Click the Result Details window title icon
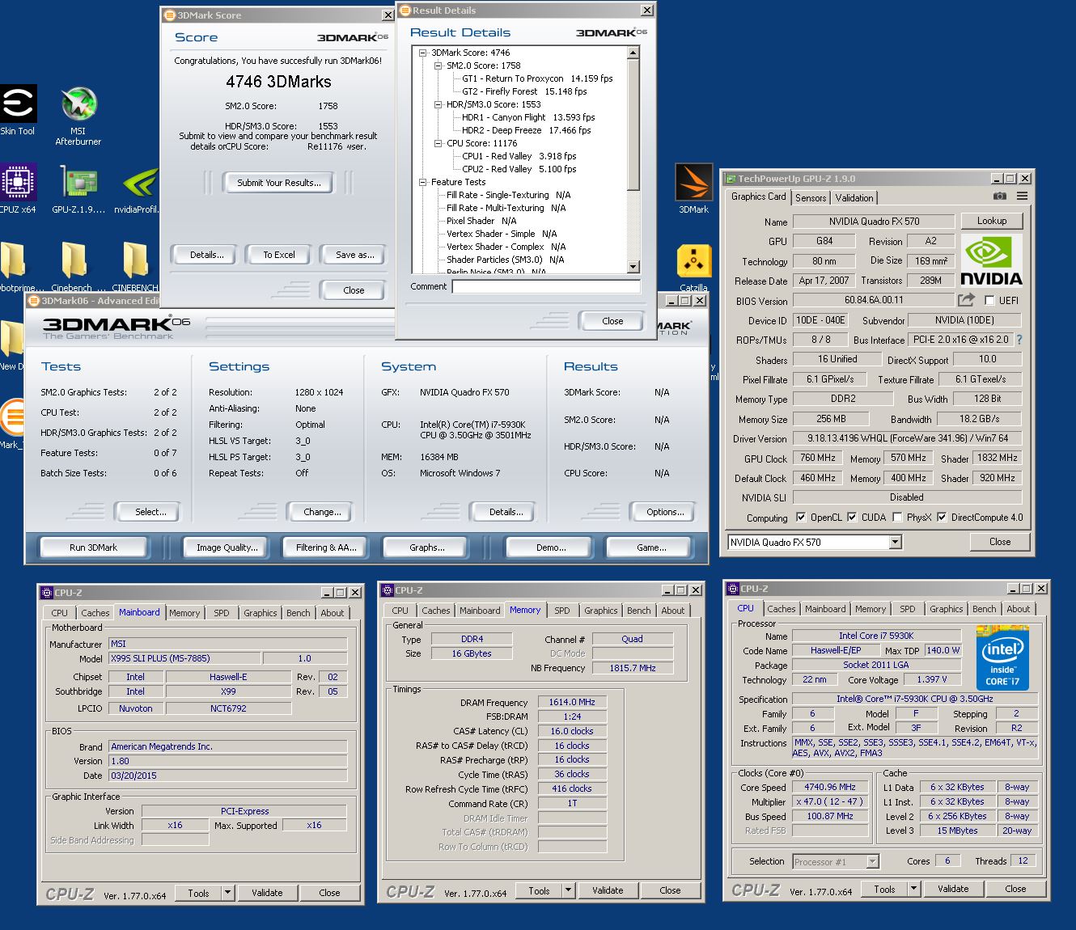The width and height of the screenshot is (1076, 930). tap(405, 11)
